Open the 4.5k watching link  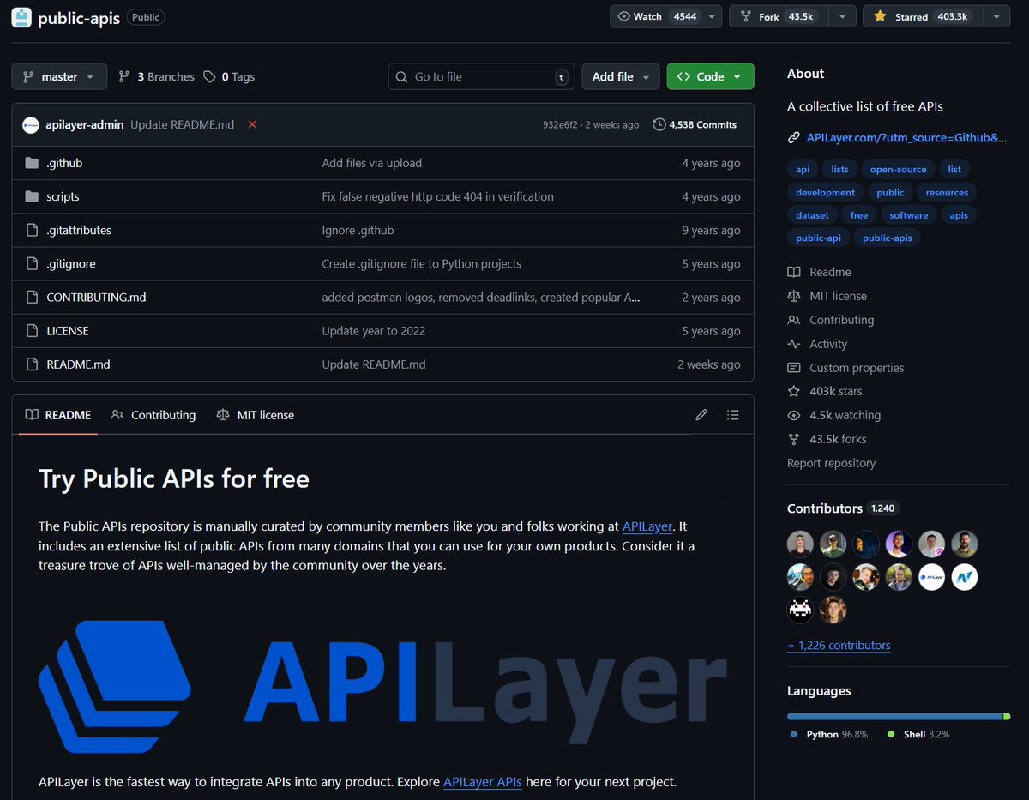tap(833, 415)
